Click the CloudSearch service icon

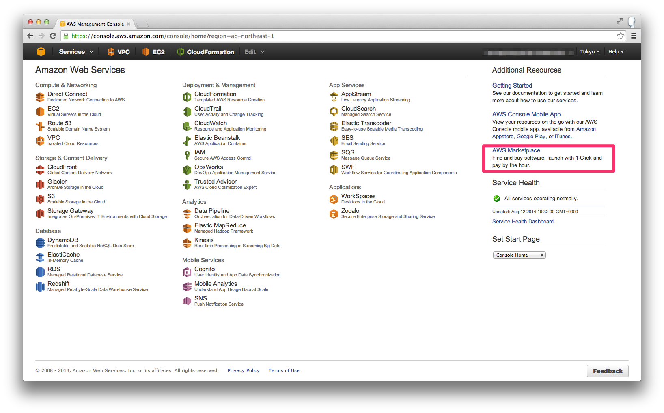(x=334, y=112)
